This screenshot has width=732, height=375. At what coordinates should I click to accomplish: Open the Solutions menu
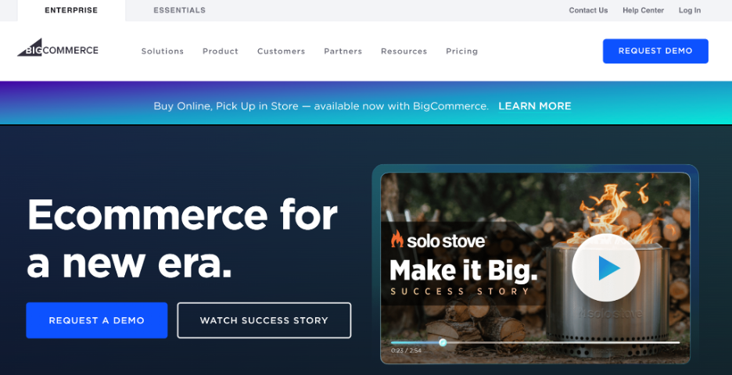pos(163,52)
